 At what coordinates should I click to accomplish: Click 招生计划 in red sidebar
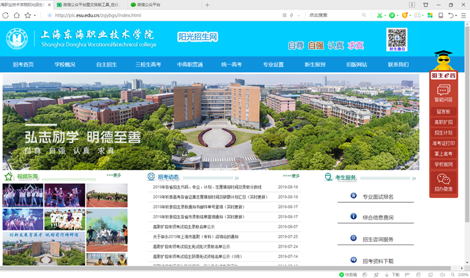pos(443,132)
